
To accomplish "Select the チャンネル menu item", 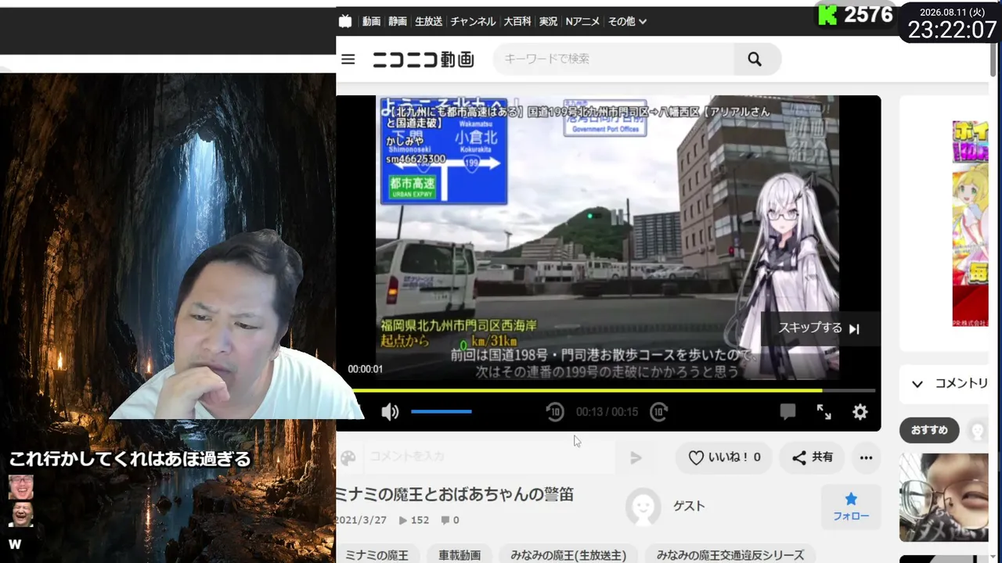I will (473, 22).
